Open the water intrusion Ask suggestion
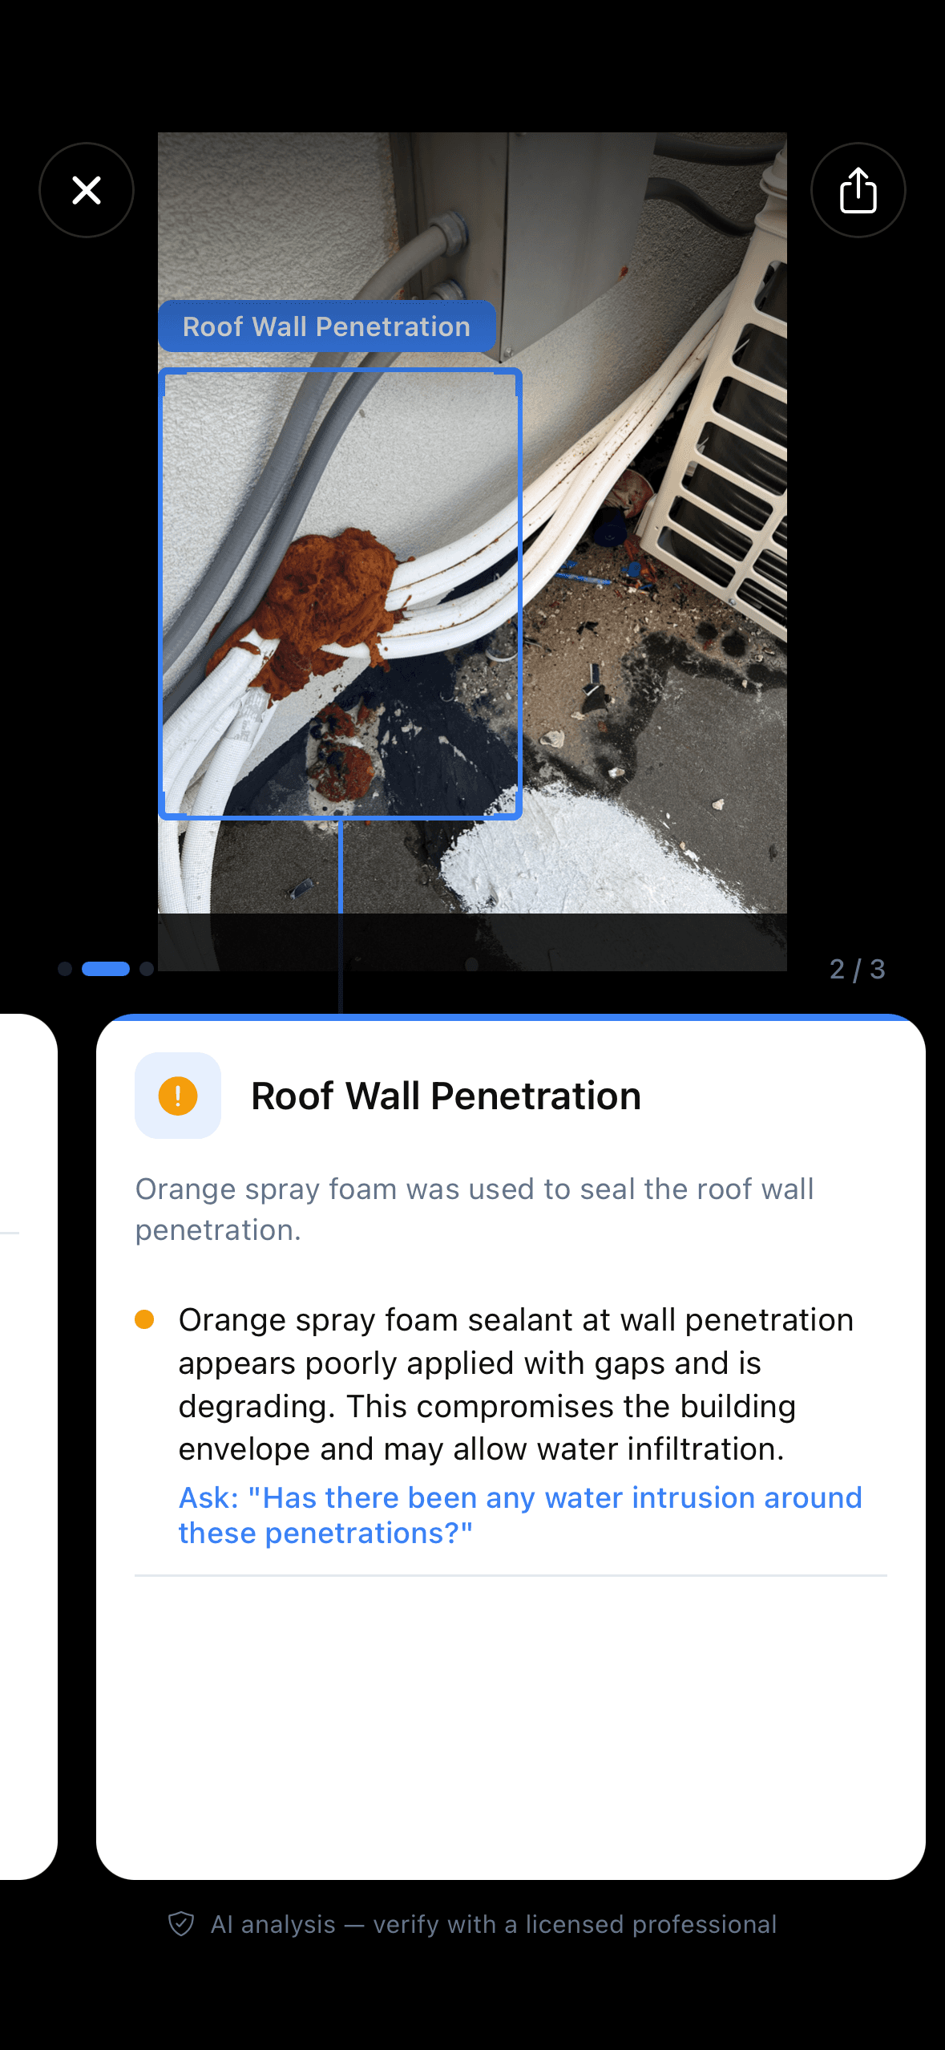The image size is (945, 2050). [520, 1515]
